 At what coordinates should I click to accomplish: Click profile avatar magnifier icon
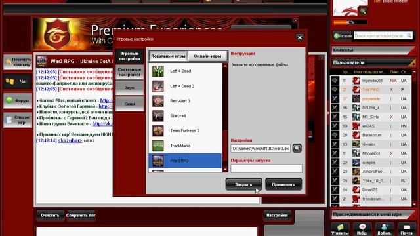363,11
